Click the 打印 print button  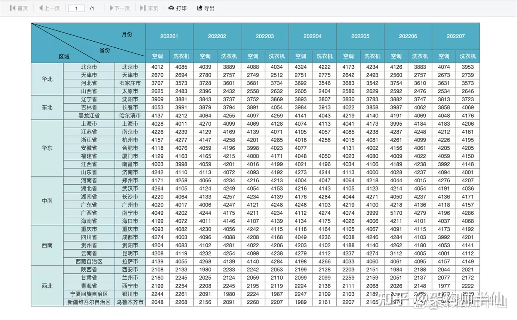pos(177,8)
